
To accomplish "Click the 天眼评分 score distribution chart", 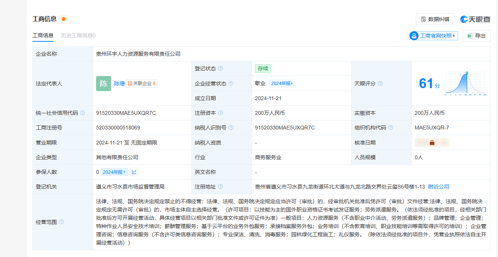I will pos(466,84).
